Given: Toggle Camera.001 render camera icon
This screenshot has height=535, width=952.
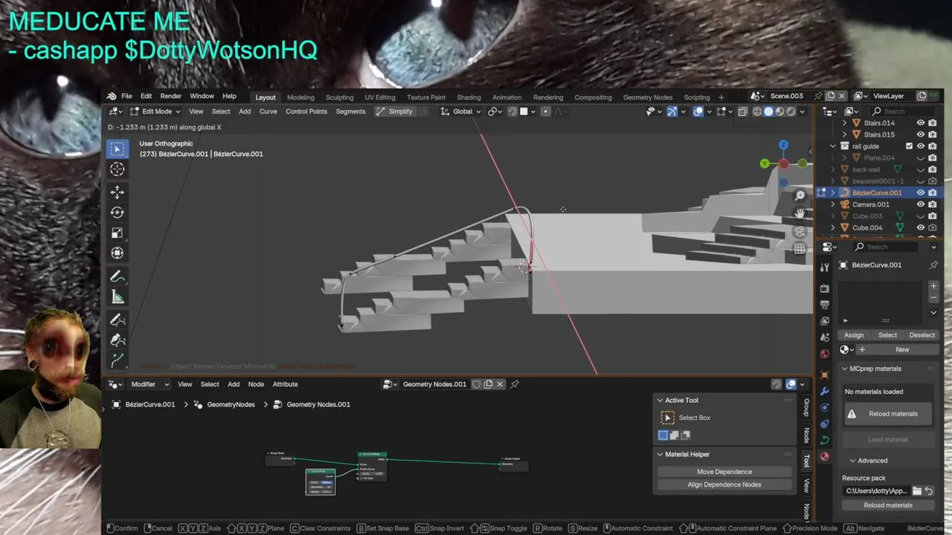Looking at the screenshot, I should click(x=933, y=204).
